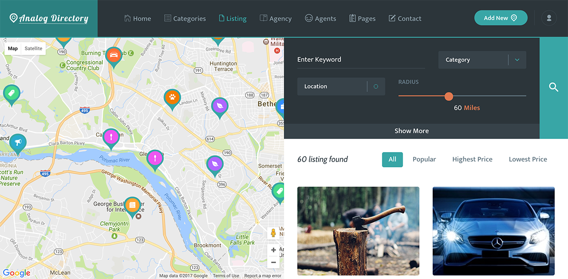Open the Home menu item
This screenshot has height=279, width=568.
click(x=138, y=19)
